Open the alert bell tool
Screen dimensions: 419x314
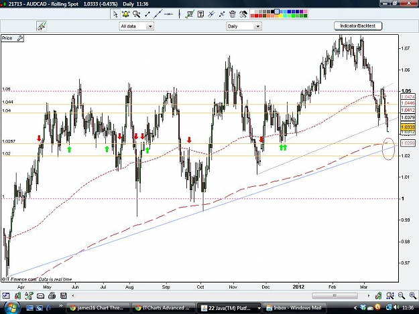[125, 14]
